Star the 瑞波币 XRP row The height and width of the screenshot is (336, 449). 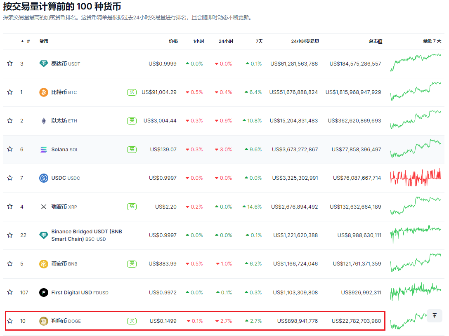(x=10, y=207)
